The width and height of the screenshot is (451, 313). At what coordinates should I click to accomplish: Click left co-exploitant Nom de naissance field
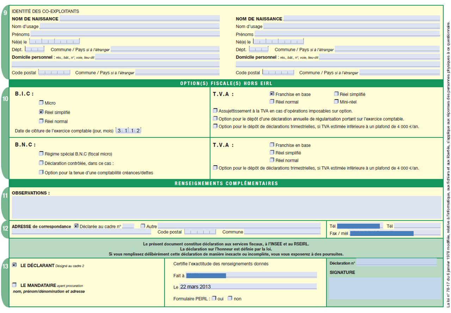(x=140, y=18)
